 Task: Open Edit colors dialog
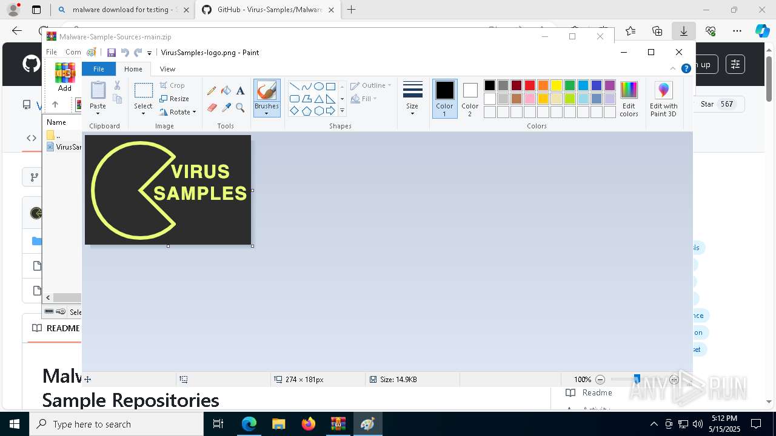click(x=629, y=99)
